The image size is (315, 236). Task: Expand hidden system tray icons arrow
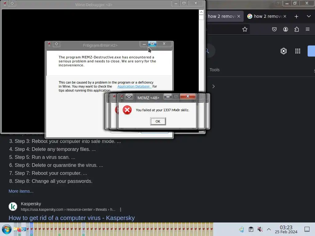pos(269,229)
